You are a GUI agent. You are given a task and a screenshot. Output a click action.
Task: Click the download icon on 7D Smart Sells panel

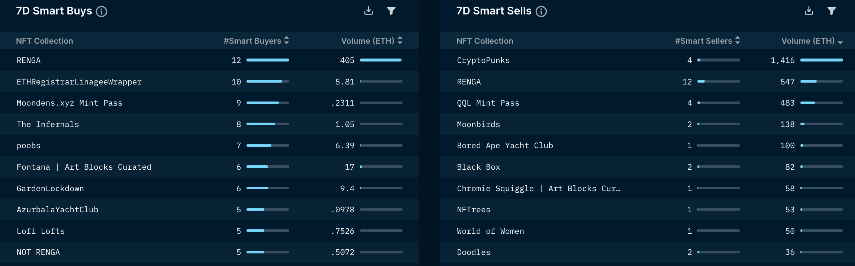click(x=809, y=11)
